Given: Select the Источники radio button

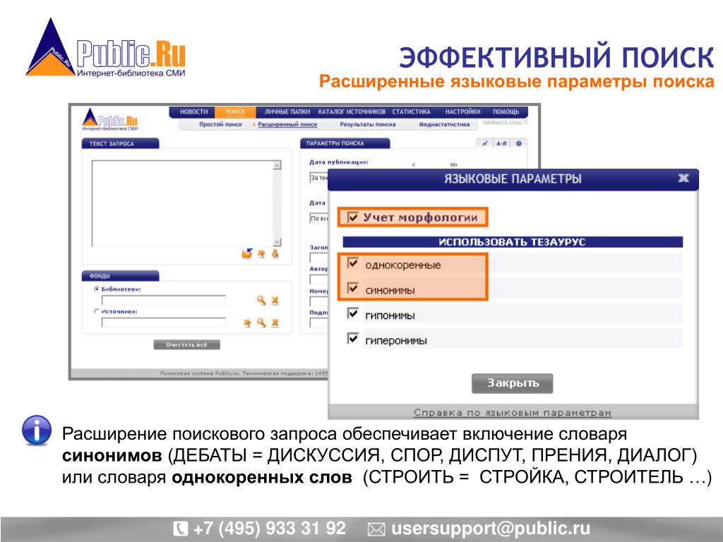Looking at the screenshot, I should [x=96, y=311].
